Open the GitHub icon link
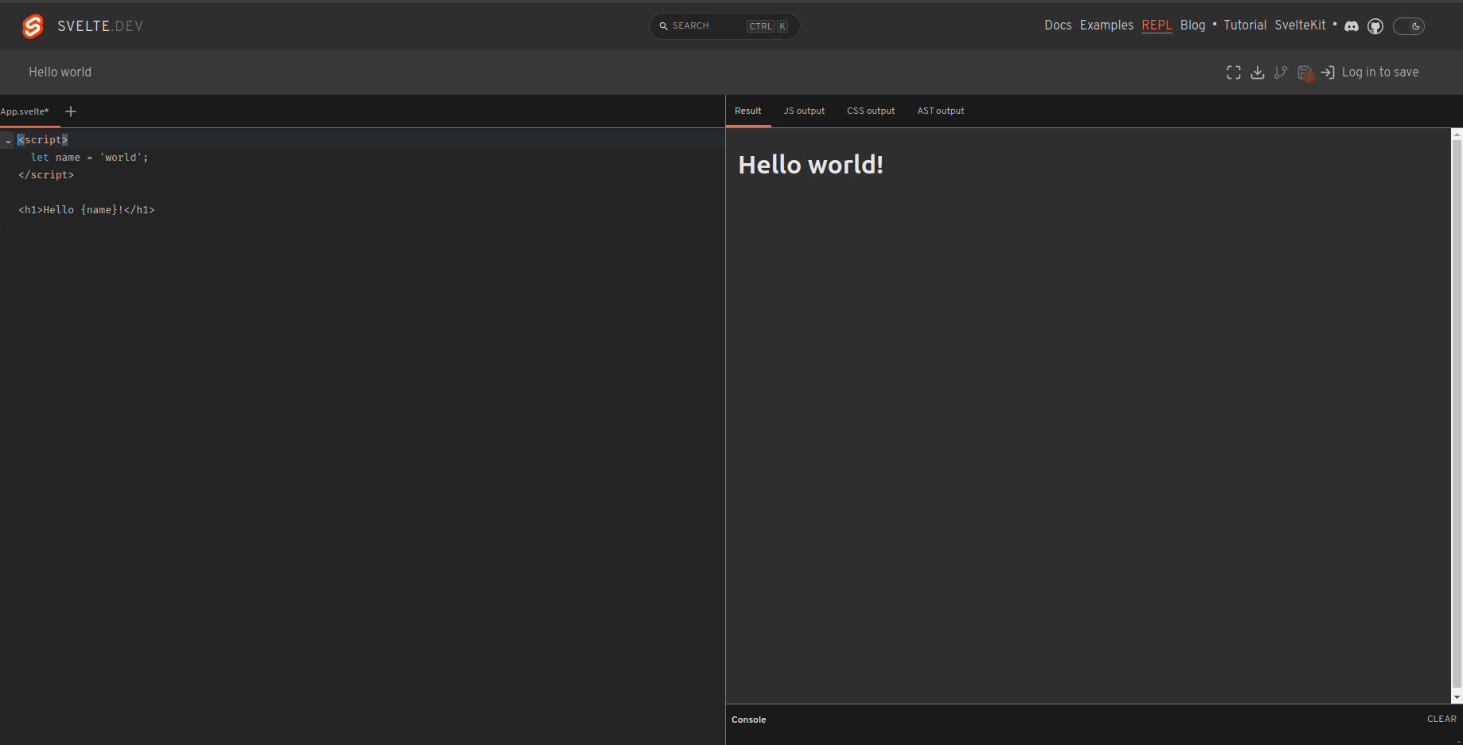 tap(1375, 26)
